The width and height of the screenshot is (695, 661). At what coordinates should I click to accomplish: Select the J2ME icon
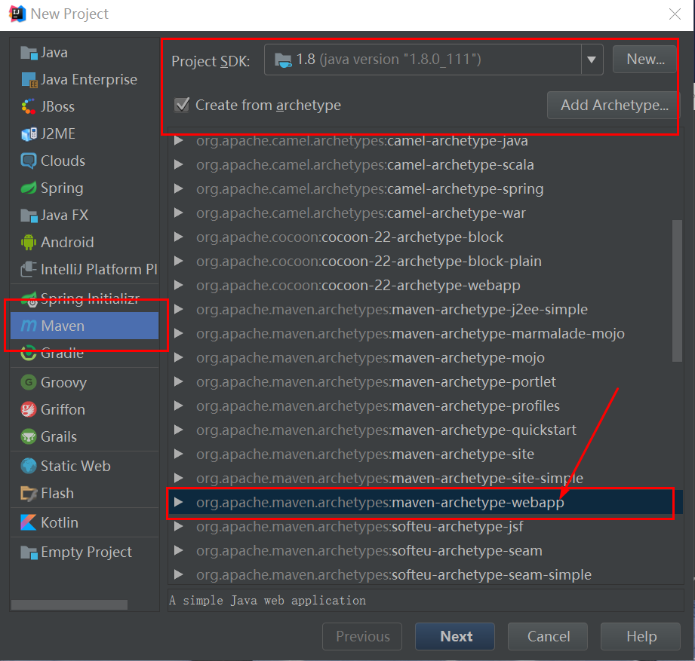pos(29,134)
